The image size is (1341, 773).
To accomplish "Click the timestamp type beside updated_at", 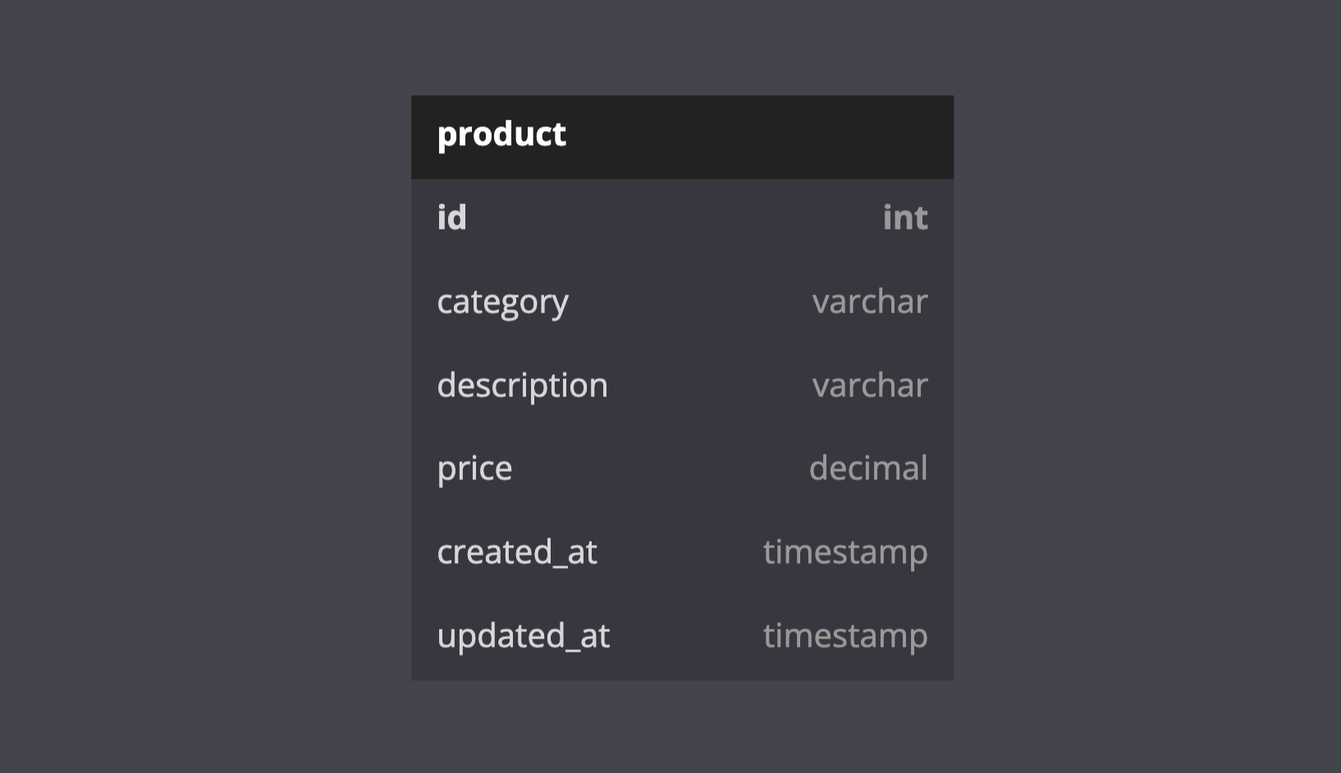I will 845,636.
